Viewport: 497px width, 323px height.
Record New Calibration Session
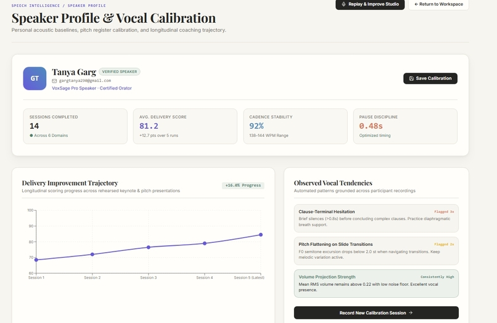[376, 313]
